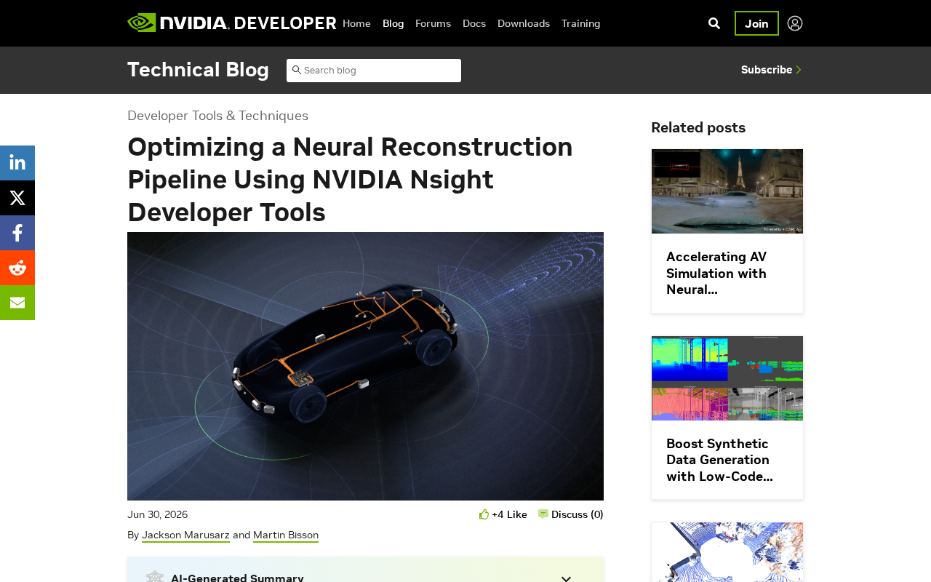Expand the AI-Generated Summary chevron

click(x=566, y=578)
